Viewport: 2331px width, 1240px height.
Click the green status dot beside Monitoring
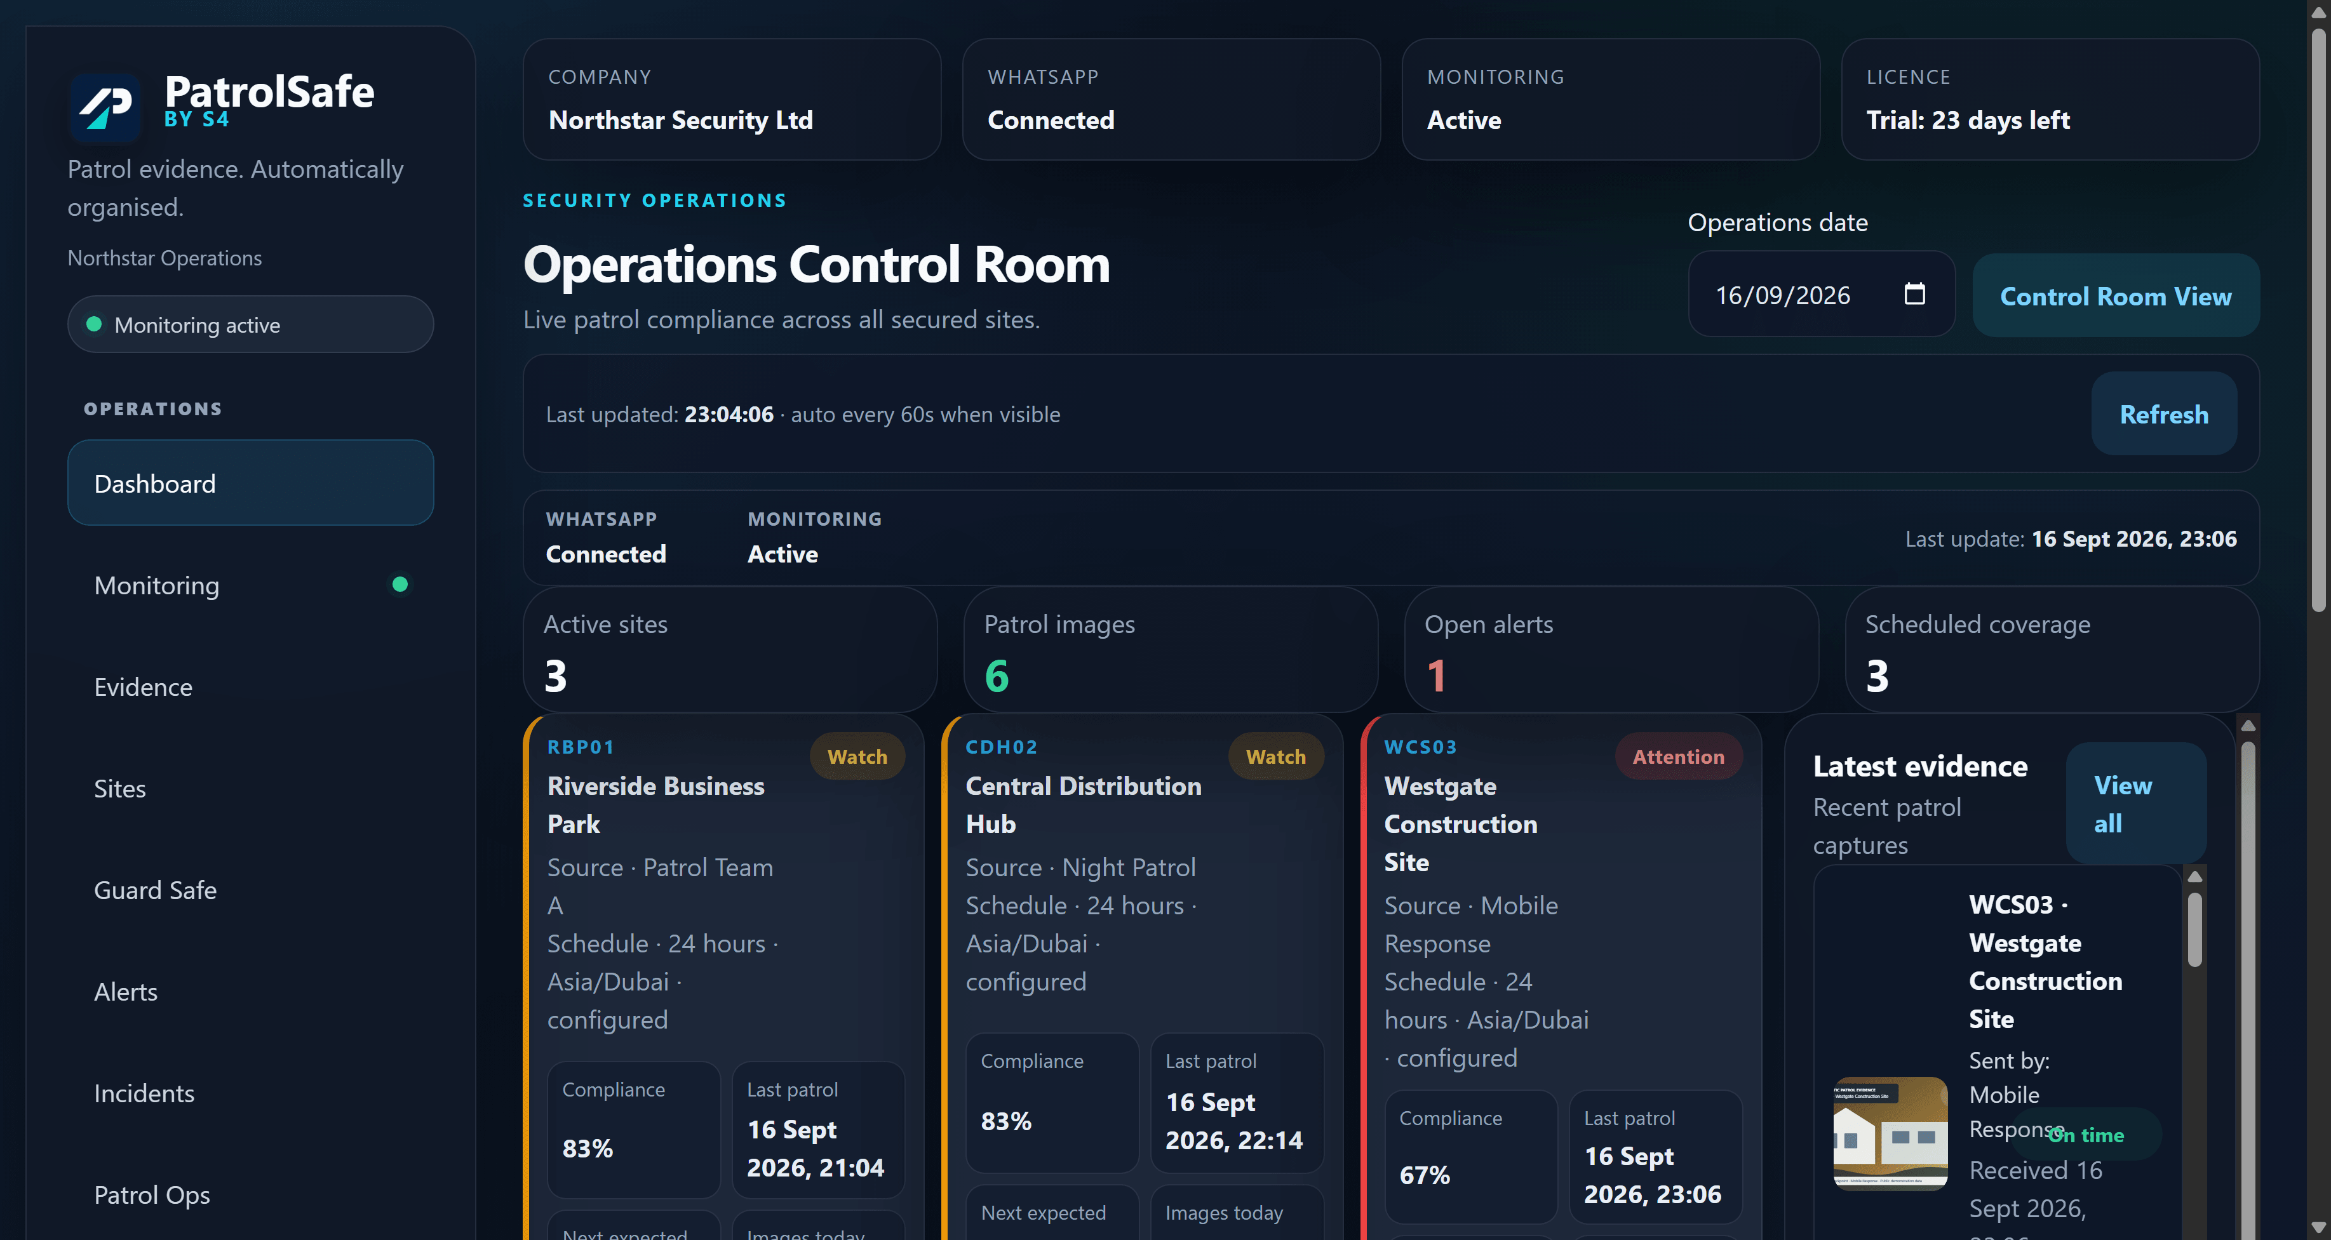pos(400,584)
